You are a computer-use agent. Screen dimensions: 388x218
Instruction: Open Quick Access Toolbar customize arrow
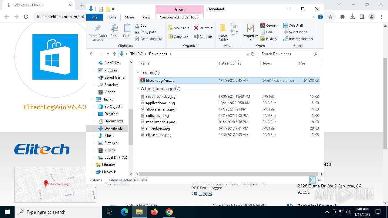[x=113, y=9]
